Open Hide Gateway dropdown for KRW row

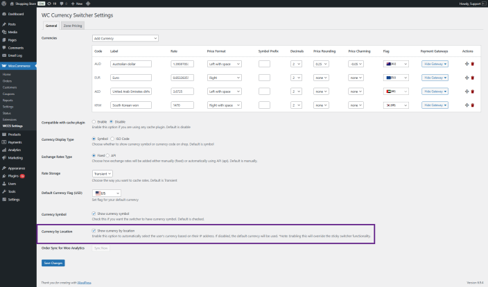[x=435, y=105]
